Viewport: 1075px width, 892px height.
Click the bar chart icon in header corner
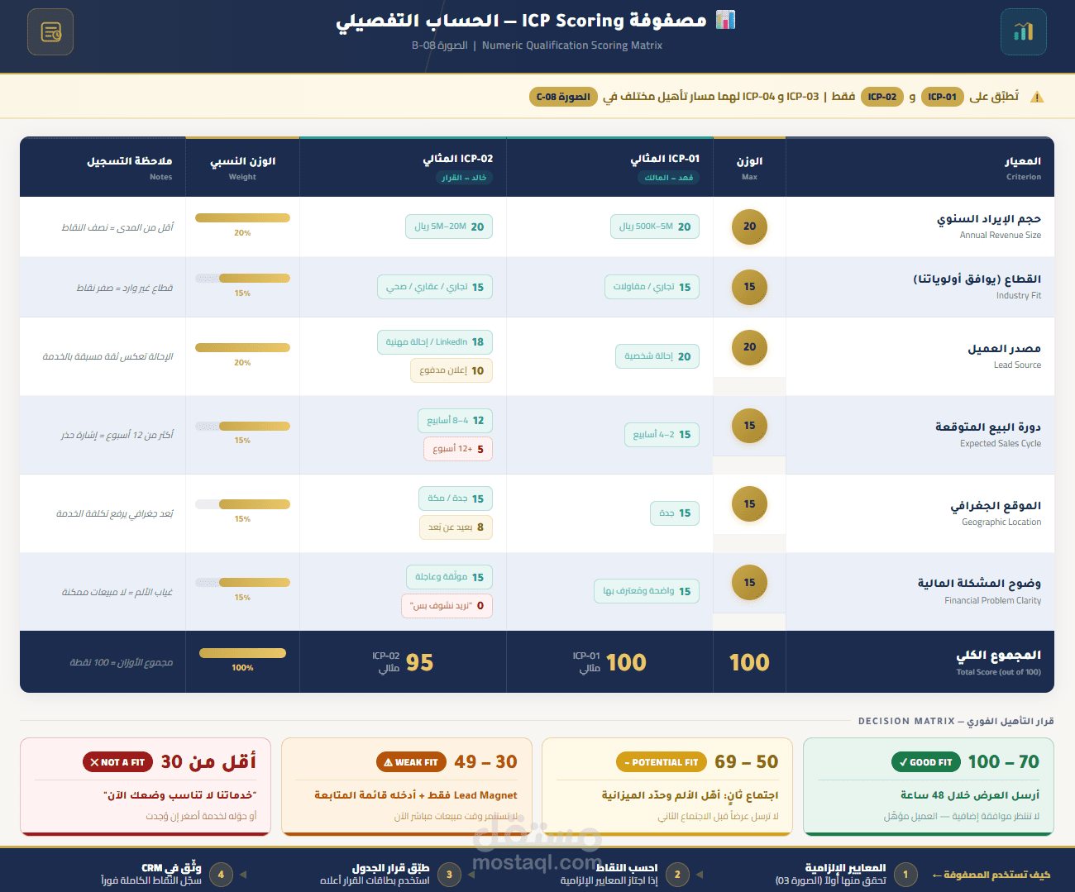click(1024, 32)
